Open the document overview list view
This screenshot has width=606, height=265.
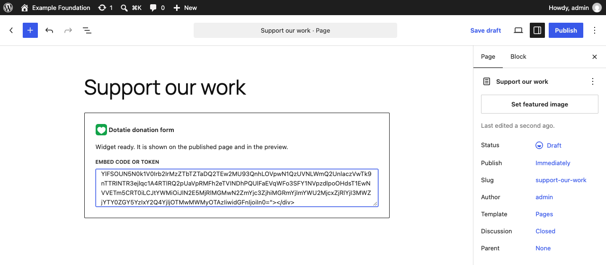point(87,30)
